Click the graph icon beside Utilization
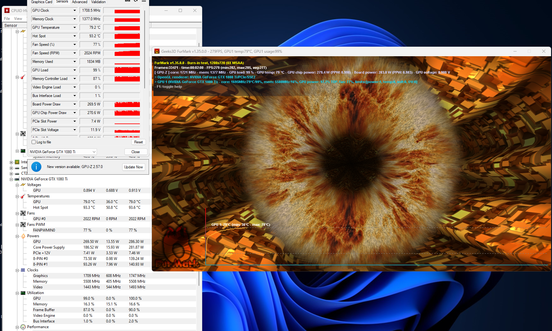 pos(23,293)
